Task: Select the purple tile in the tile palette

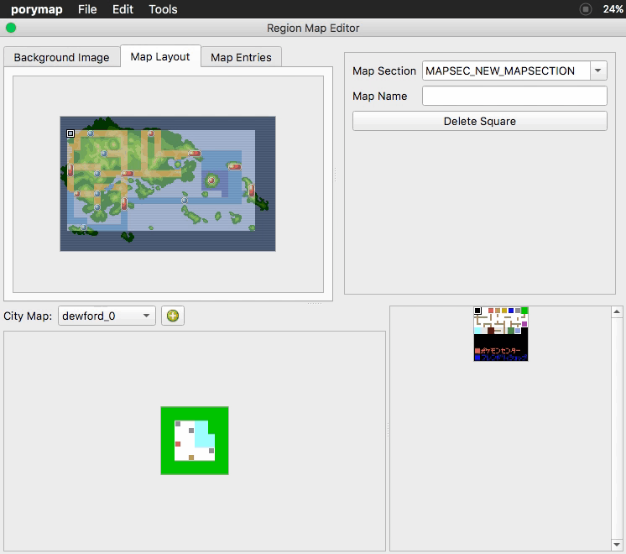Action: [x=524, y=324]
